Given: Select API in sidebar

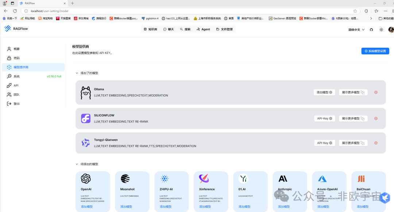Looking at the screenshot, I should pos(33,86).
